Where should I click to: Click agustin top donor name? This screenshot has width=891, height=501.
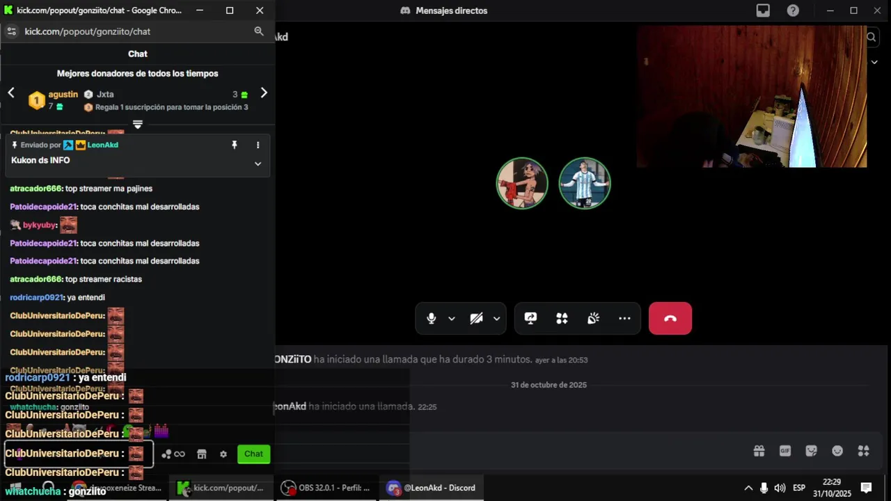[x=63, y=95]
